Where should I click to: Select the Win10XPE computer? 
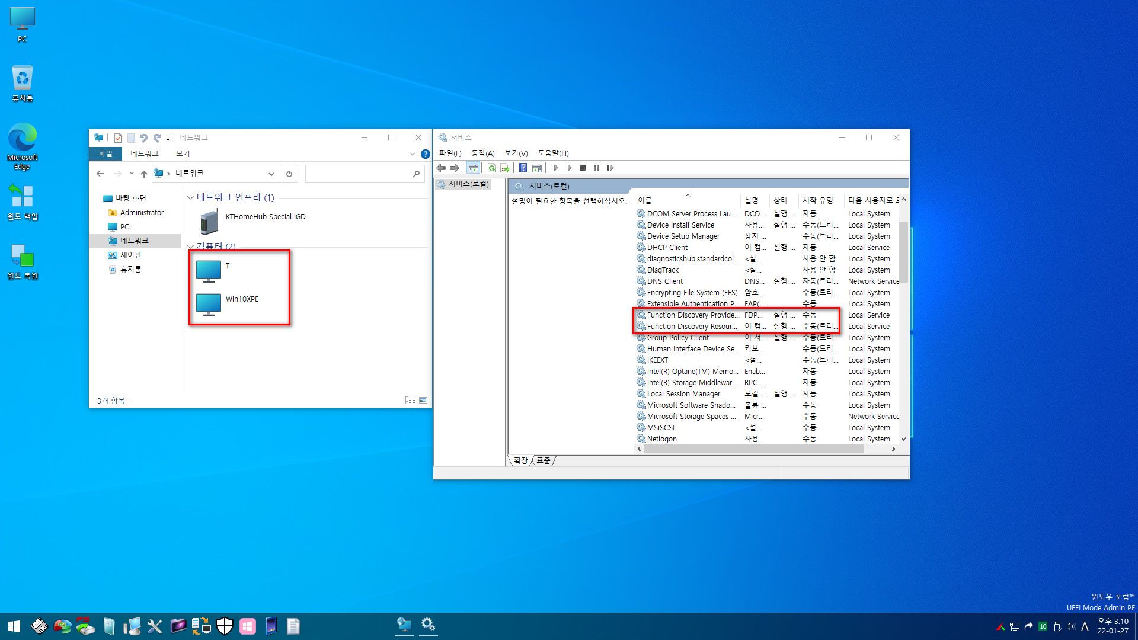(228, 305)
